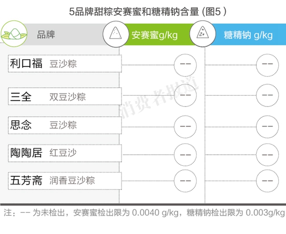Click the 三全 双豆沙粽 brand row label
The width and height of the screenshot is (286, 234).
[x=65, y=97]
